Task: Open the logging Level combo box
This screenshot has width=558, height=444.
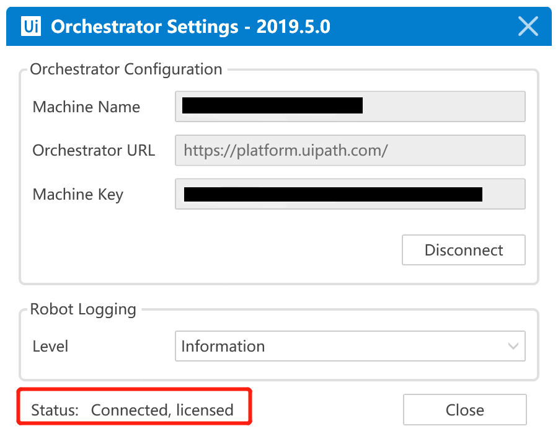Action: 350,346
